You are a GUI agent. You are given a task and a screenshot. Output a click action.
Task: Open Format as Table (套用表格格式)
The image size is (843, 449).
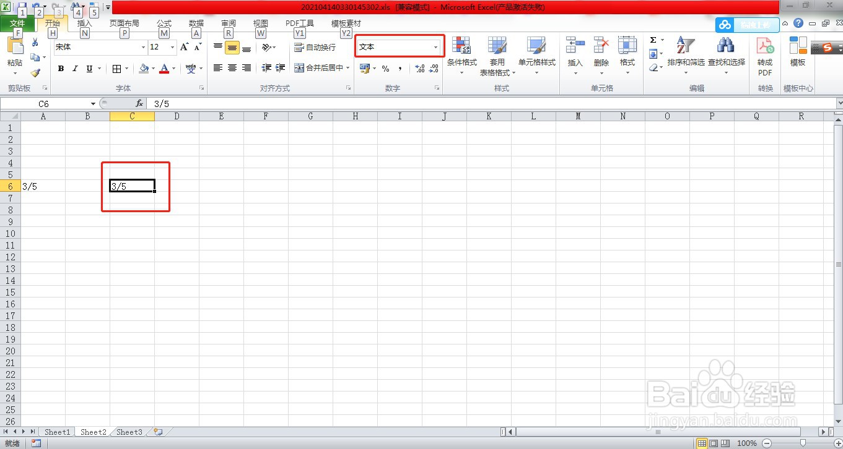coord(497,56)
